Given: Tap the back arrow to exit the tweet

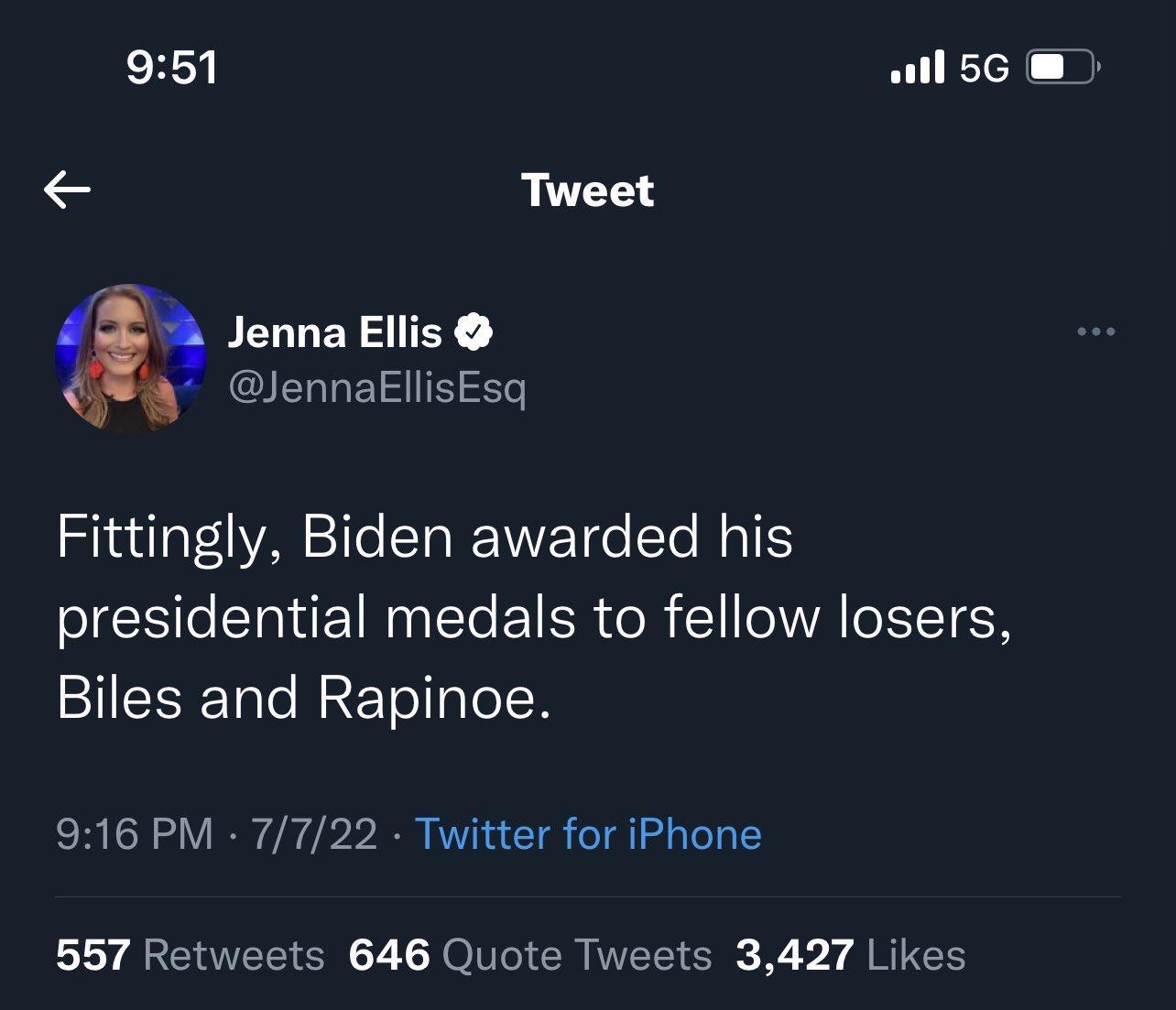Looking at the screenshot, I should (66, 190).
